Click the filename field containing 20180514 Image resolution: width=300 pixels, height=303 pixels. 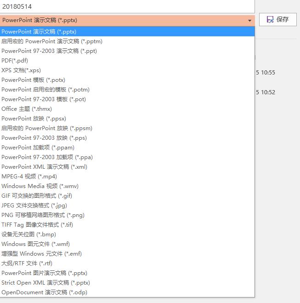[127, 6]
